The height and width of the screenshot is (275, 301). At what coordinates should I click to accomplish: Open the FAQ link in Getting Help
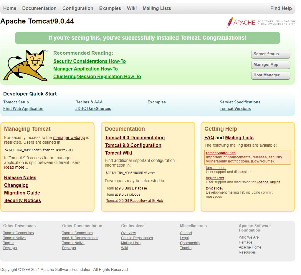209,138
